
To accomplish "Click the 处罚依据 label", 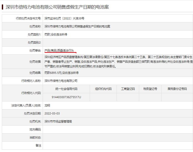I will tap(35, 62).
